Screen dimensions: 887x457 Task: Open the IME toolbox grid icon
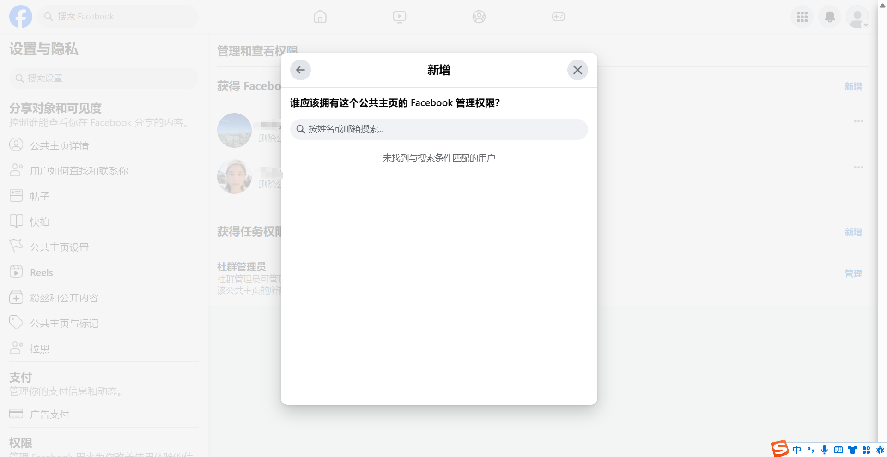(866, 450)
